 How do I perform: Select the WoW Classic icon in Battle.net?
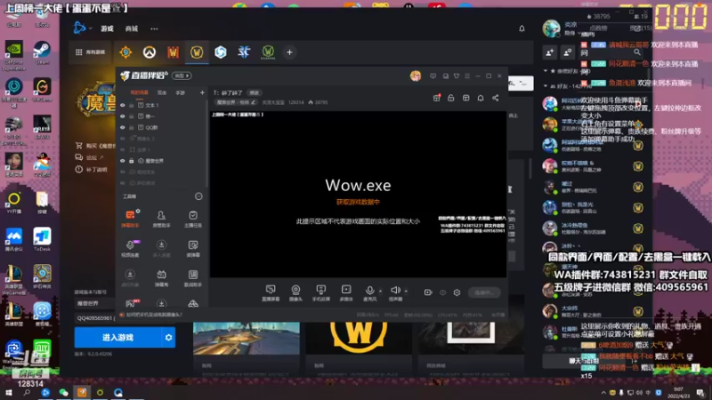268,52
